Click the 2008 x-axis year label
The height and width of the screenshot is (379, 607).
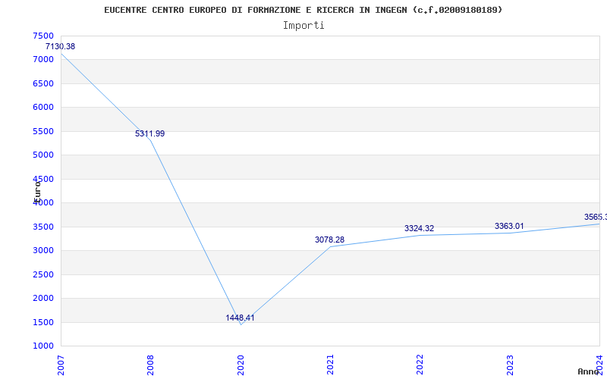[x=150, y=365]
